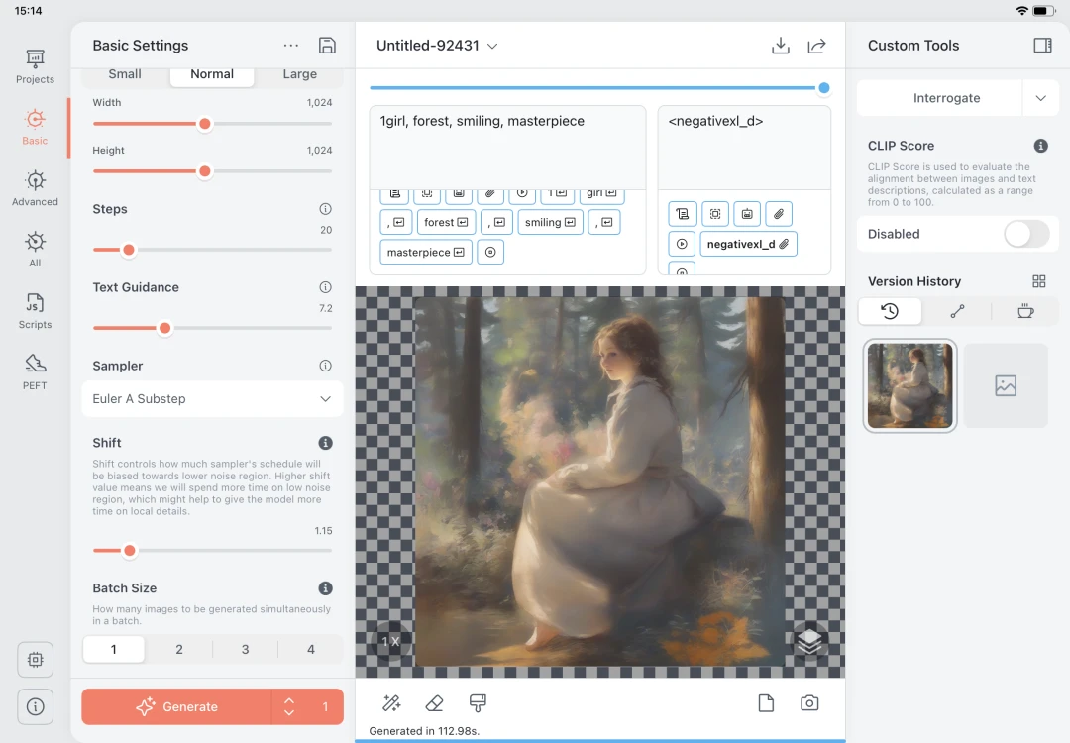This screenshot has width=1070, height=743.
Task: Adjust the Text Guidance slider handle
Action: click(x=165, y=328)
